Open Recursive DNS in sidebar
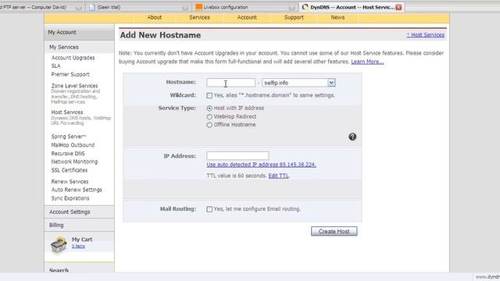This screenshot has height=281, width=500. point(68,154)
